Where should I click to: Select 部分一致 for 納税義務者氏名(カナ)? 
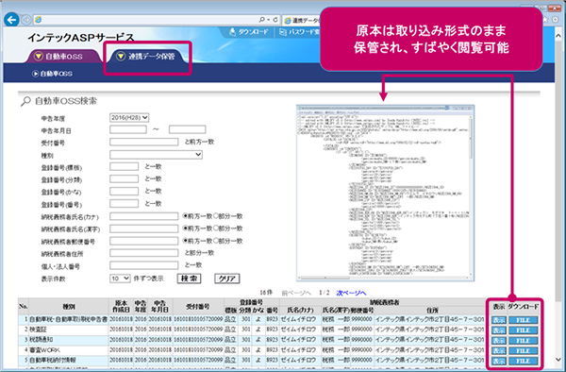(x=216, y=216)
